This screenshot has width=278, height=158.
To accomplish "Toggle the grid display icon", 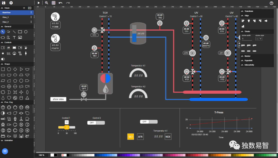I will [x=54, y=3].
